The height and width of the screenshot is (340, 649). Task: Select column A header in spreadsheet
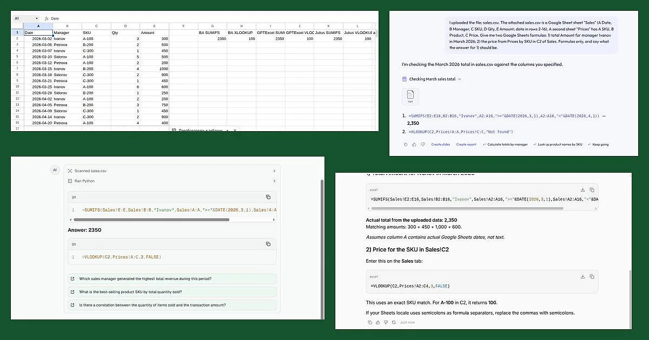point(38,26)
